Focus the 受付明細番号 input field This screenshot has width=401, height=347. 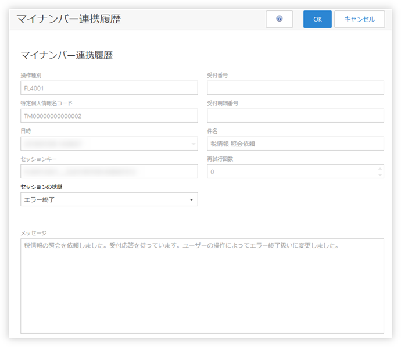[x=295, y=116]
